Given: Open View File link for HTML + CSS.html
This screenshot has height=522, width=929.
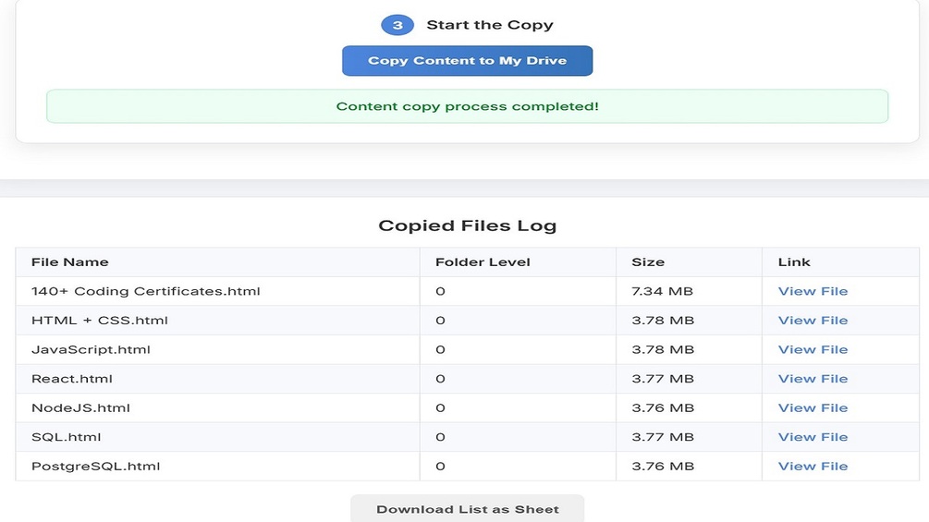Looking at the screenshot, I should 813,321.
